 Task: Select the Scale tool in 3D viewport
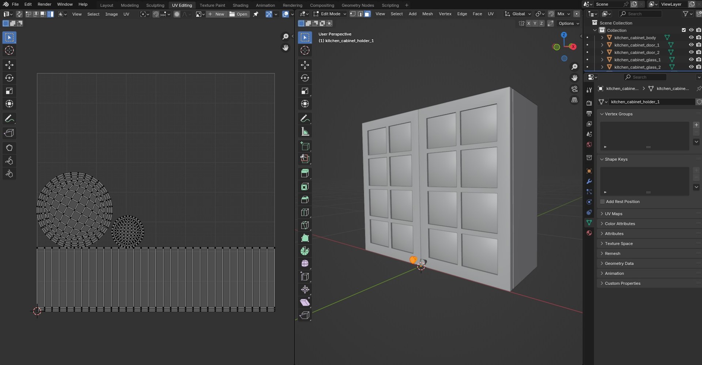click(305, 91)
